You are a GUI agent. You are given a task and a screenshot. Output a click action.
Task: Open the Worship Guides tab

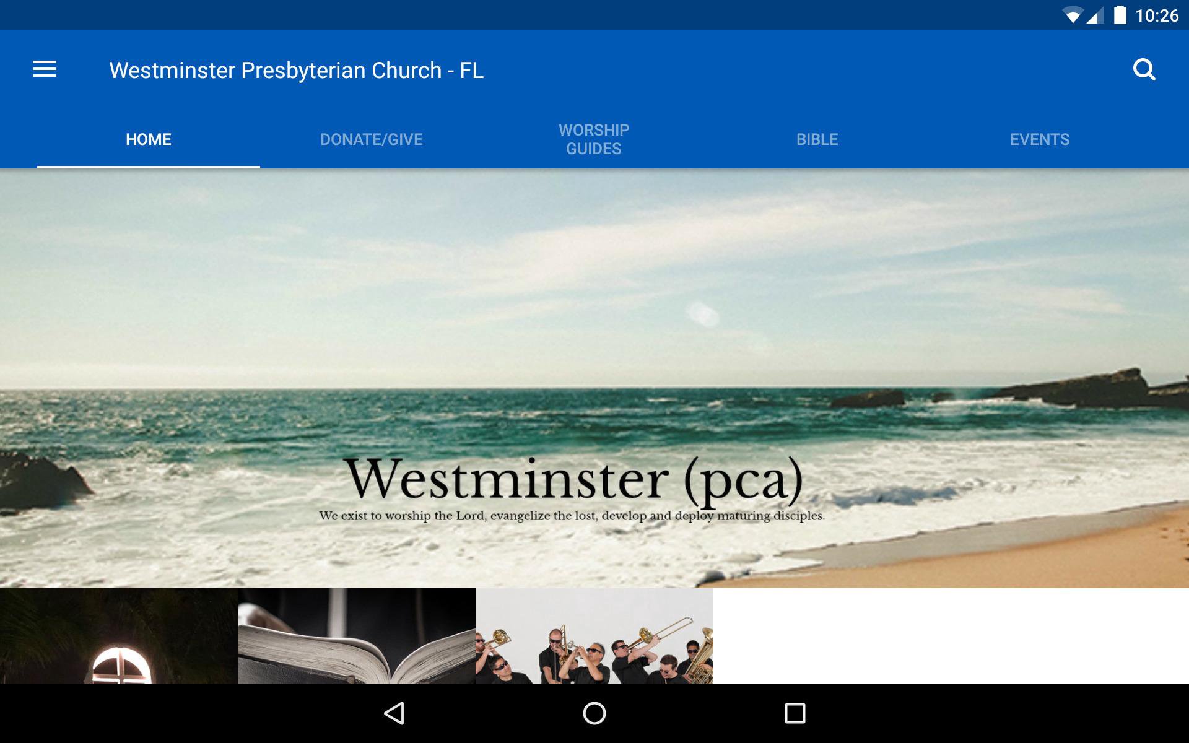point(594,139)
